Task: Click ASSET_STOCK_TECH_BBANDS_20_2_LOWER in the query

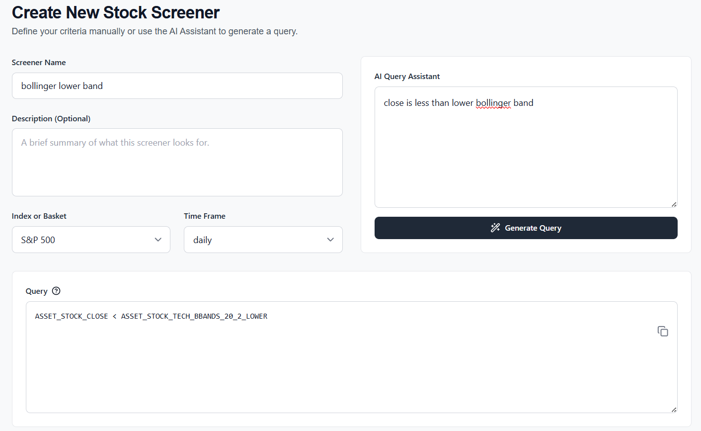Action: [194, 316]
